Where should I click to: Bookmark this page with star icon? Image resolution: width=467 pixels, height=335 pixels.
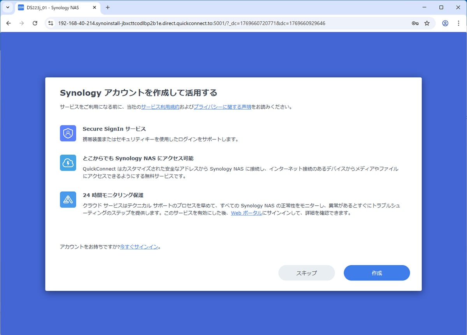(x=427, y=23)
